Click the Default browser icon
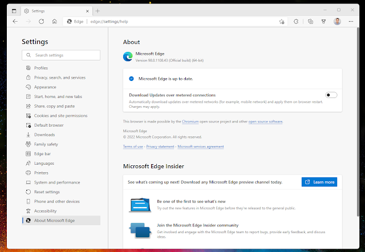The image size is (365, 252). point(28,125)
